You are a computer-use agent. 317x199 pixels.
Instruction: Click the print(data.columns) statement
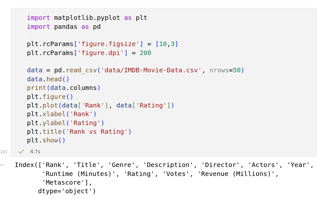tap(63, 88)
